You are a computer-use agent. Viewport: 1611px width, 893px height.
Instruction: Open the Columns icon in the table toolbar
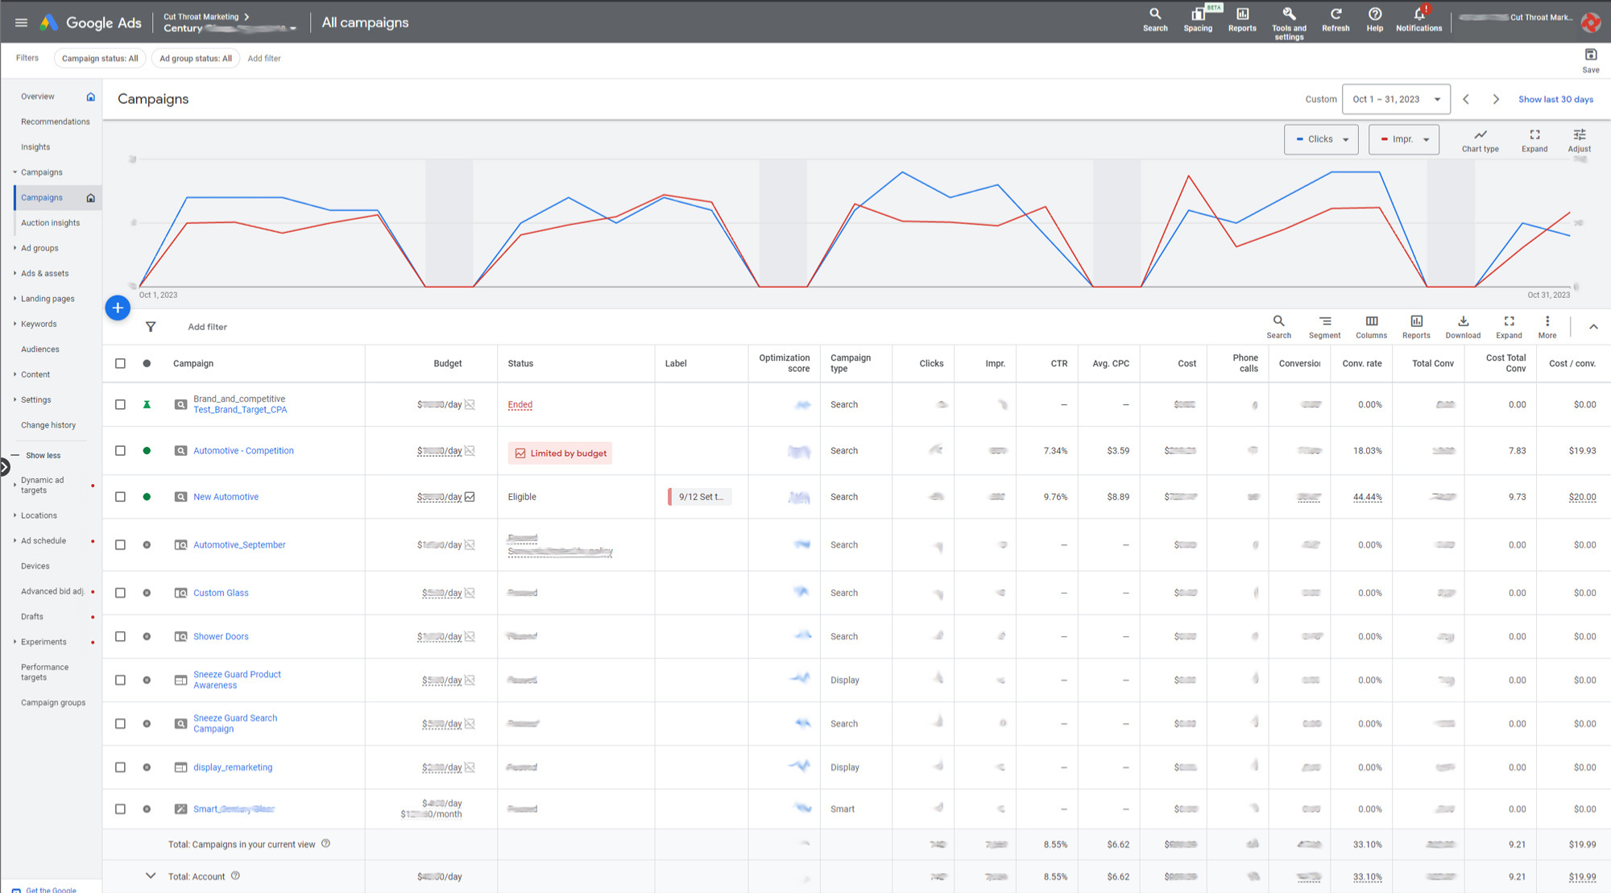click(1371, 322)
